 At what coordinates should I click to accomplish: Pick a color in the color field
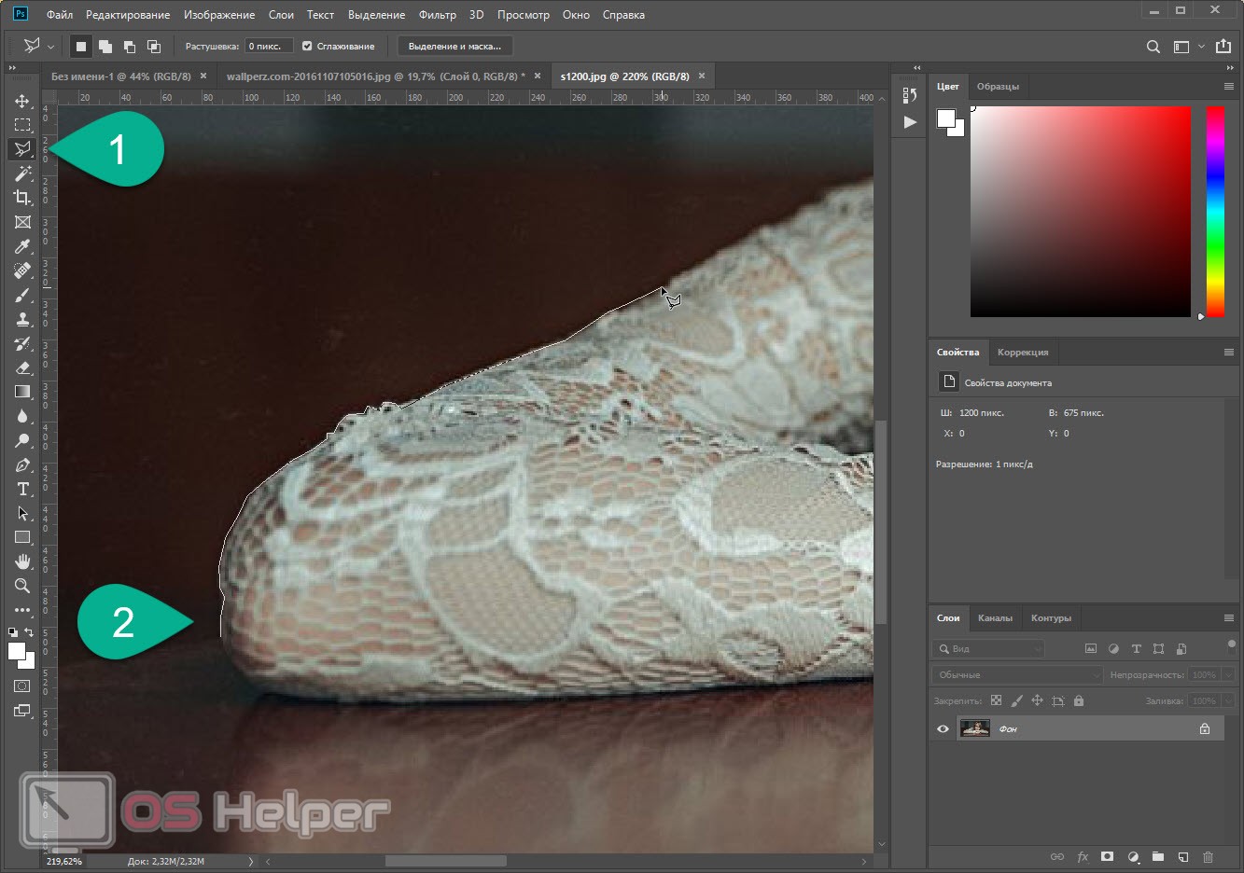click(x=1081, y=212)
